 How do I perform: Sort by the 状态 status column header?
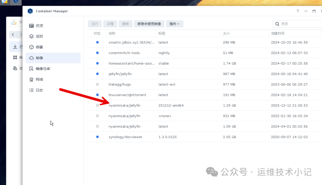97,33
